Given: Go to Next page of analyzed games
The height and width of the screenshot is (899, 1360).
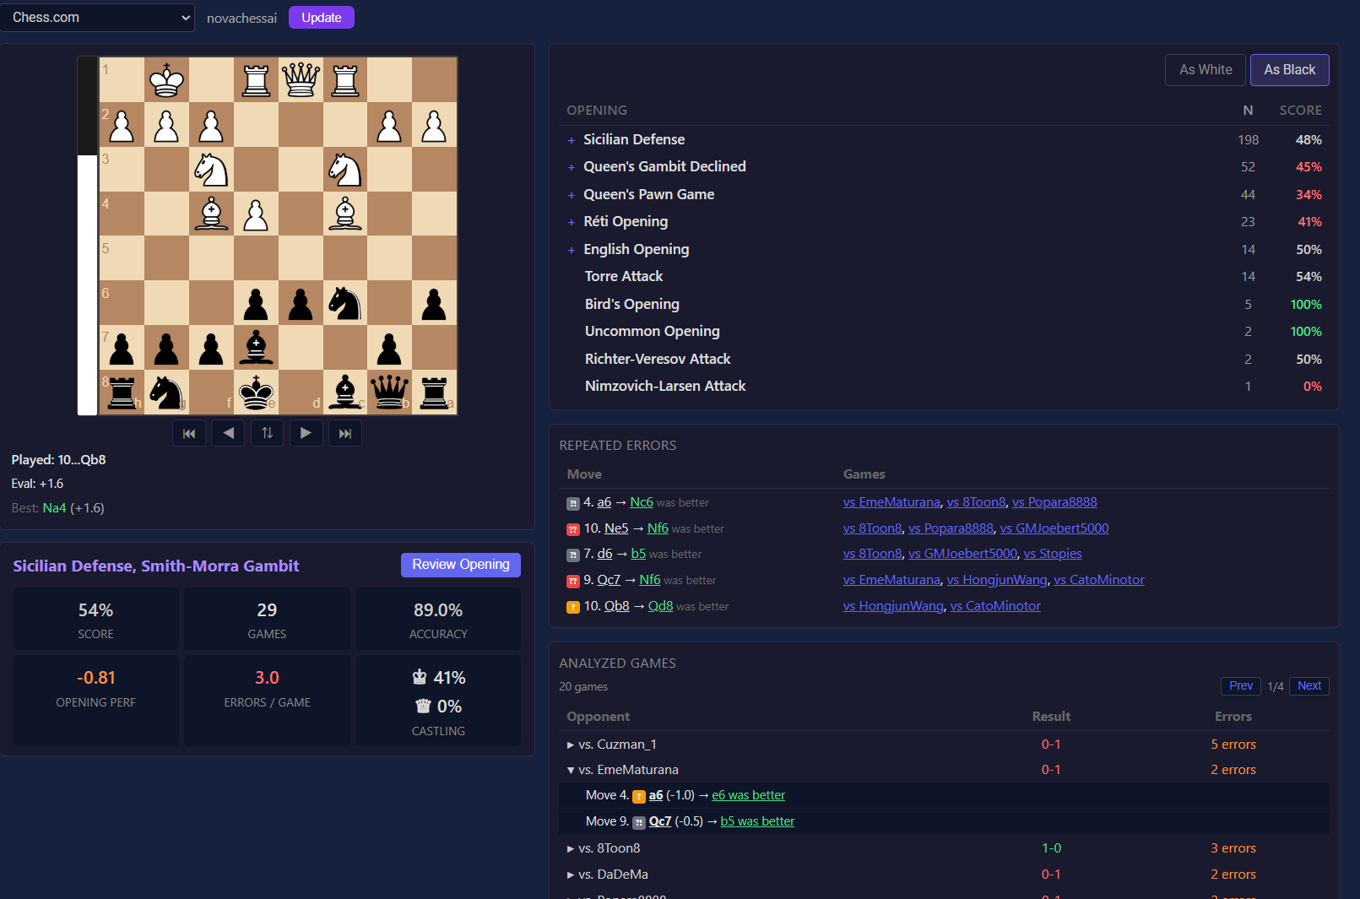Looking at the screenshot, I should pyautogui.click(x=1309, y=686).
